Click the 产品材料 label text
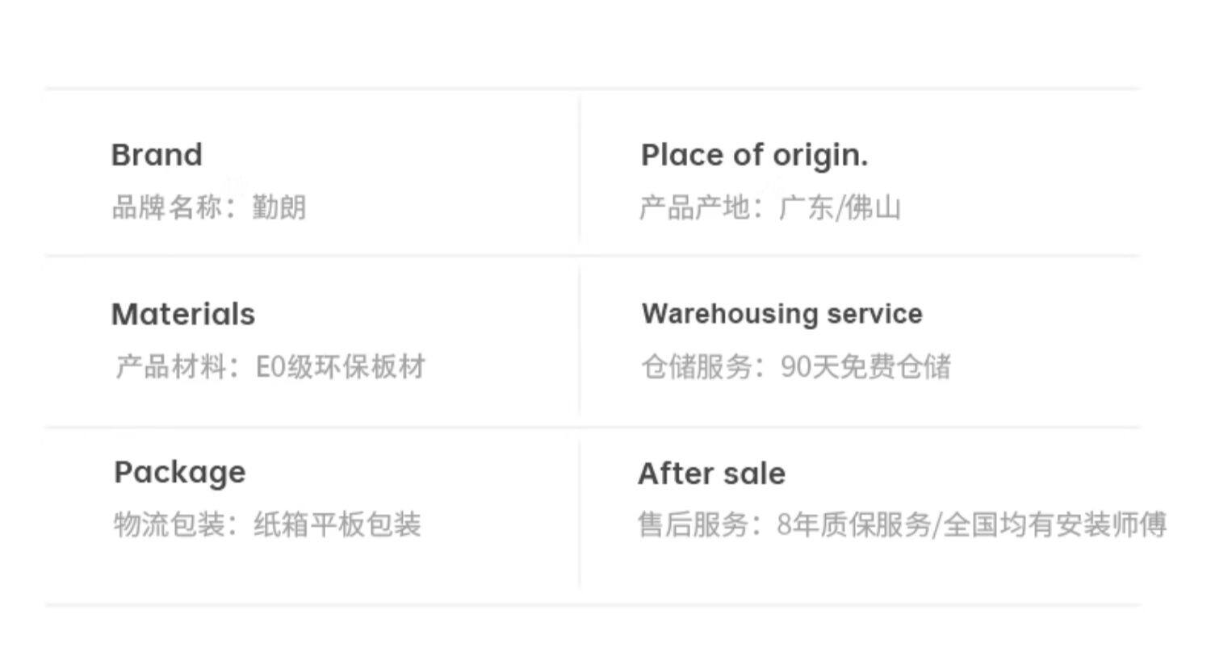Image resolution: width=1211 pixels, height=660 pixels. pyautogui.click(x=170, y=366)
